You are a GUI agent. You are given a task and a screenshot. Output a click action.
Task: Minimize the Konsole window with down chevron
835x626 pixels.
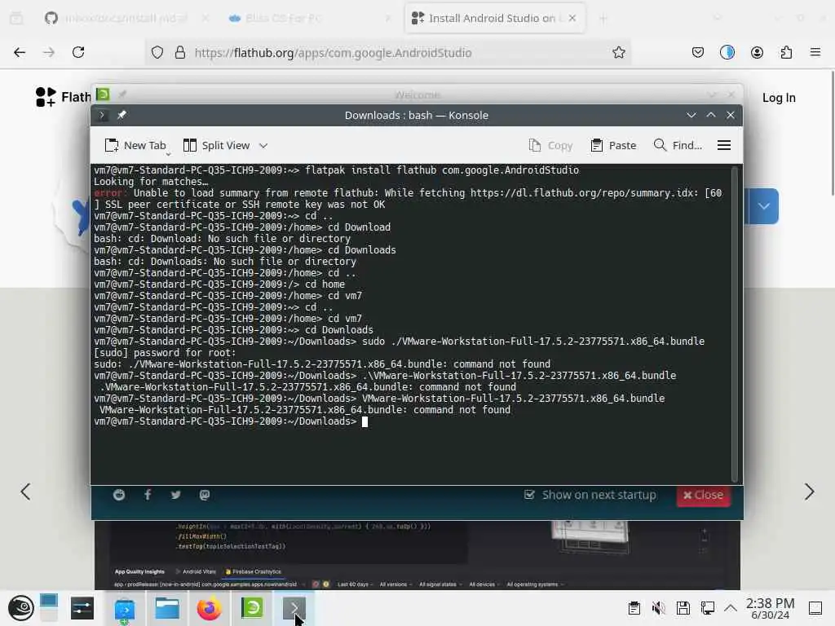691,115
